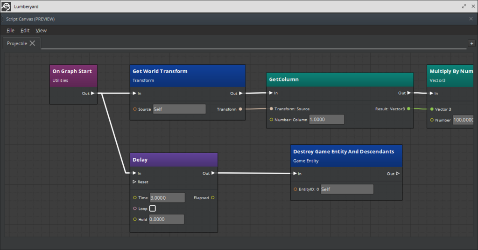Click the In execution pin on Destroy Game Entity node
The width and height of the screenshot is (478, 250).
(295, 173)
